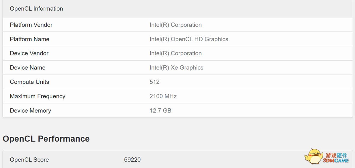Screen dimensions: 355x168
Task: Select the Device Vendor Intel(R) Corporation value
Action: coord(176,53)
